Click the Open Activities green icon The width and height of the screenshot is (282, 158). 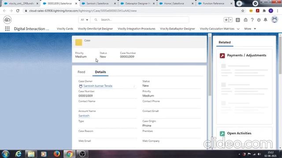coord(222,133)
